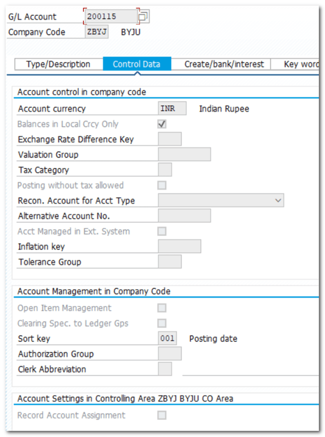Click the Authorization Group input field
325x437 pixels.
(x=169, y=354)
